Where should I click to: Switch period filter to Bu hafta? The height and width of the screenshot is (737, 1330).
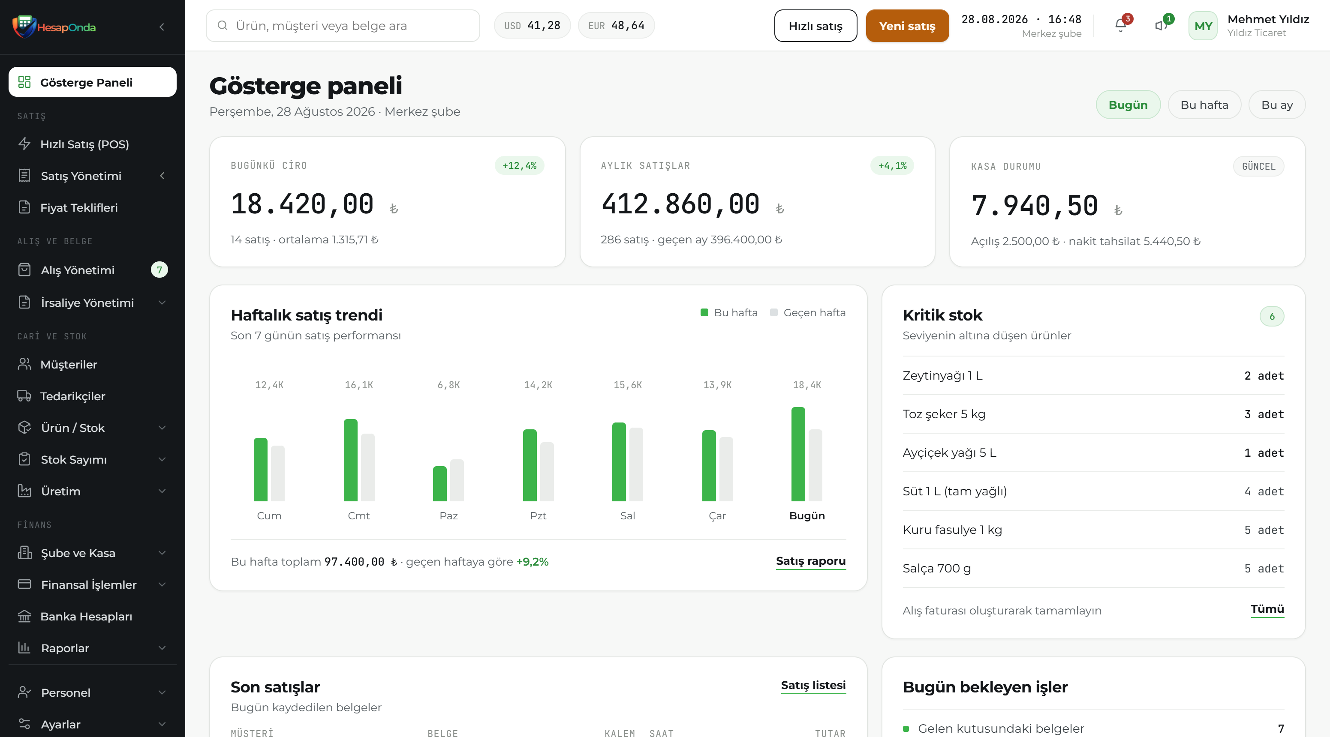pos(1204,105)
